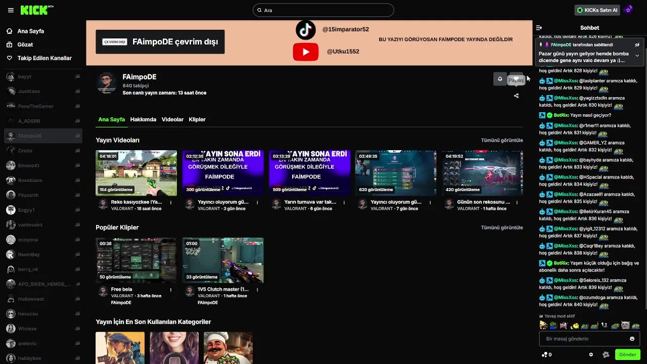
Task: Click Tümünü görüntüle for Yayın Videoları
Action: (x=502, y=140)
